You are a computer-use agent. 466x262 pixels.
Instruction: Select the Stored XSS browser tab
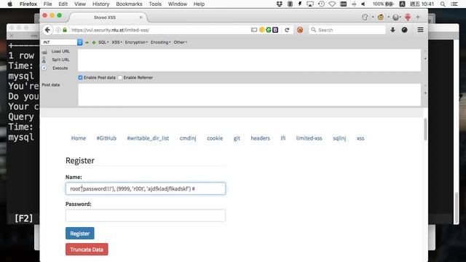[x=105, y=17]
